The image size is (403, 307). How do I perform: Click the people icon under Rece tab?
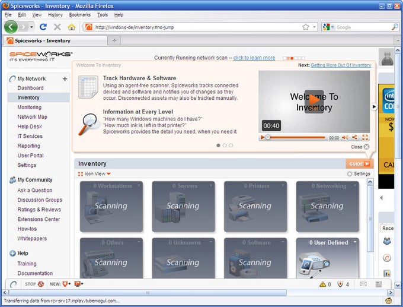387,241
